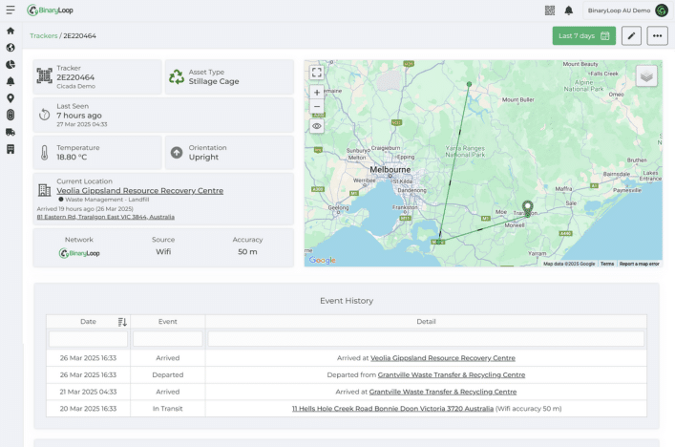
Task: Click the Event column header
Action: (x=167, y=322)
